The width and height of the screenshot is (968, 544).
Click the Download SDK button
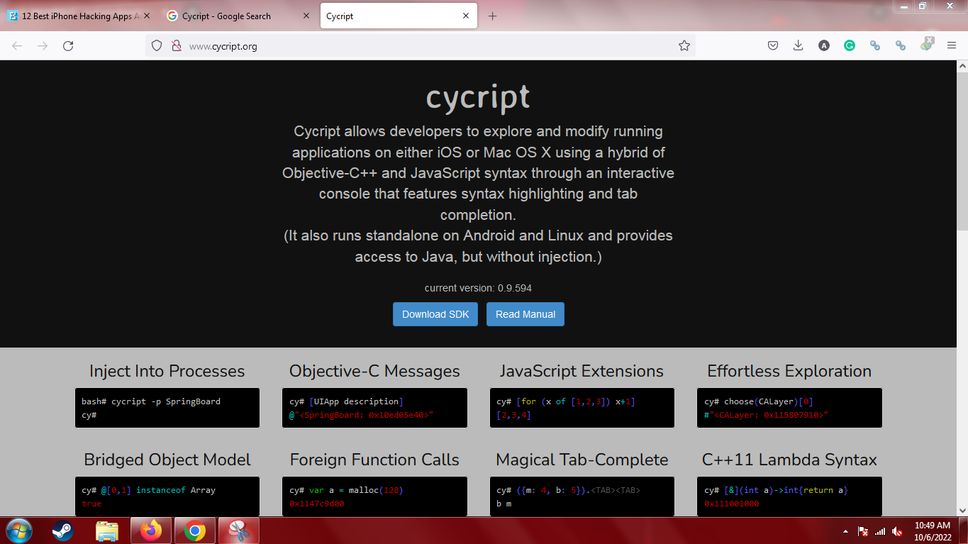coord(435,314)
